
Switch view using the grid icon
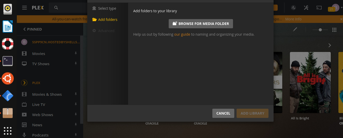(334, 30)
